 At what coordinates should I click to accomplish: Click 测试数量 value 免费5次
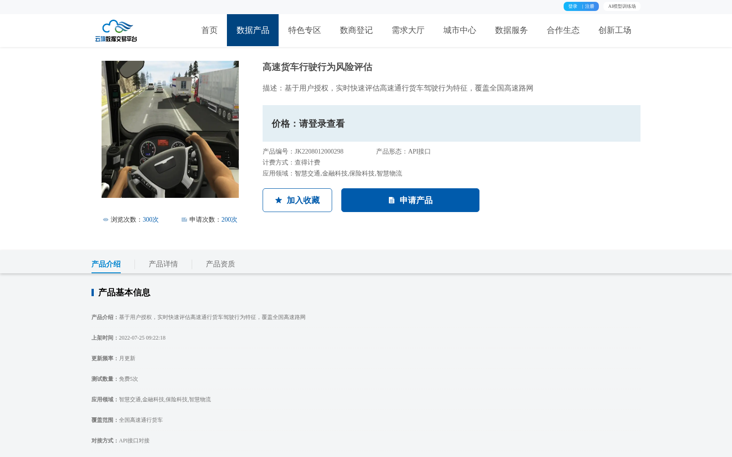coord(129,379)
